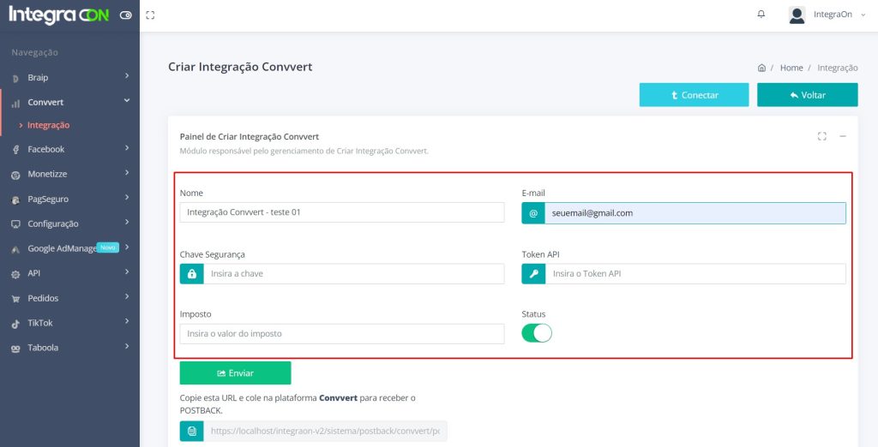
Task: Select Integração submenu item
Action: pos(48,125)
